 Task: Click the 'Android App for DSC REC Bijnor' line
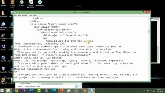tap(69, 41)
